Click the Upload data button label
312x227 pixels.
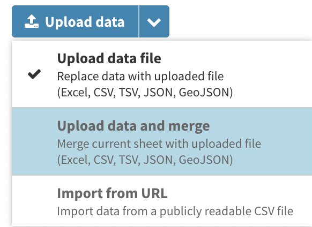(85, 22)
